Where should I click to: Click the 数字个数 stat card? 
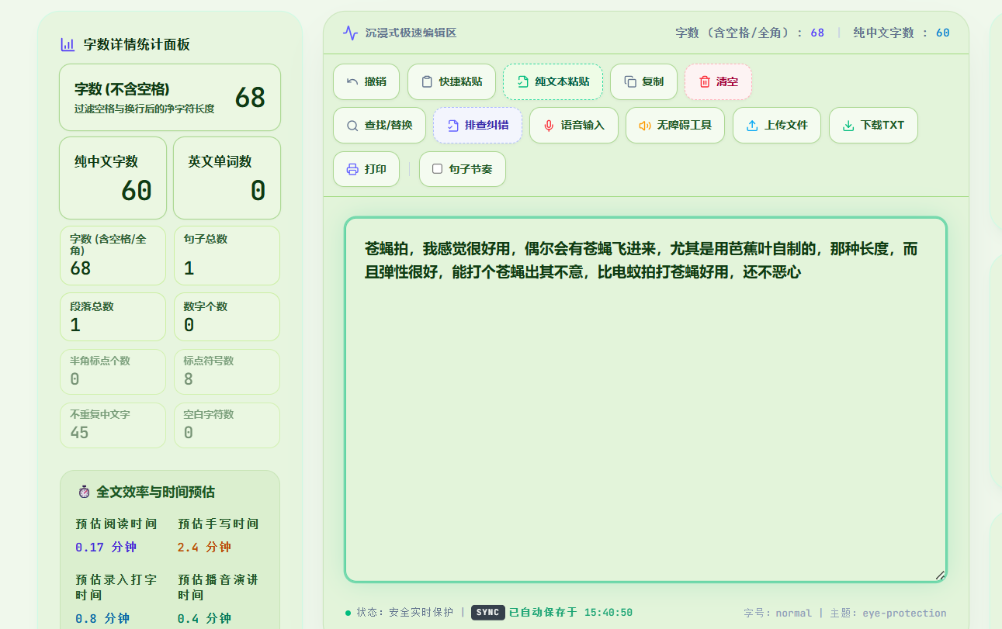click(227, 316)
